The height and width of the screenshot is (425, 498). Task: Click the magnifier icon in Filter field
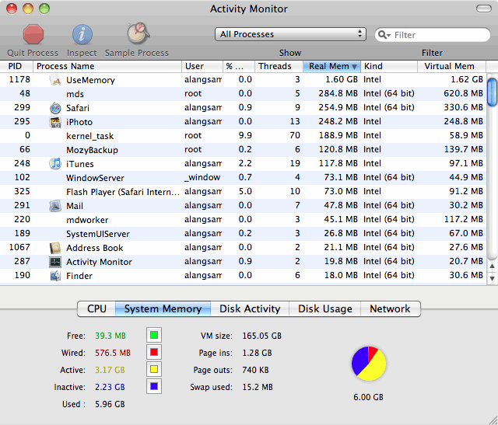(384, 34)
